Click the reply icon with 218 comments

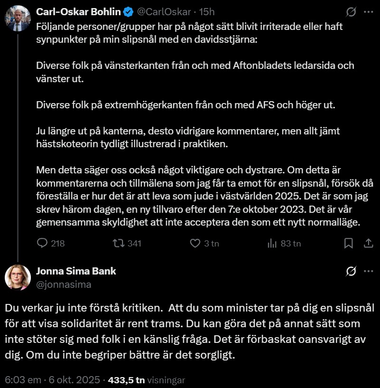coord(42,244)
